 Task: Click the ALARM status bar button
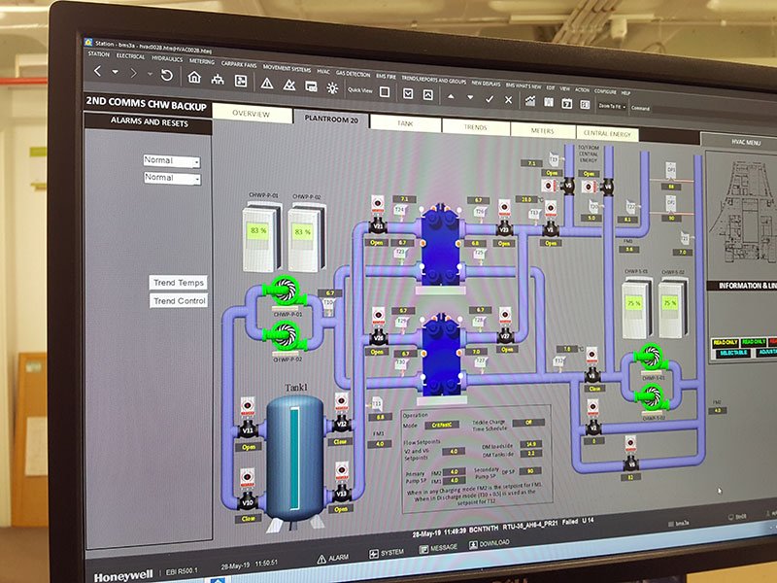(x=333, y=558)
